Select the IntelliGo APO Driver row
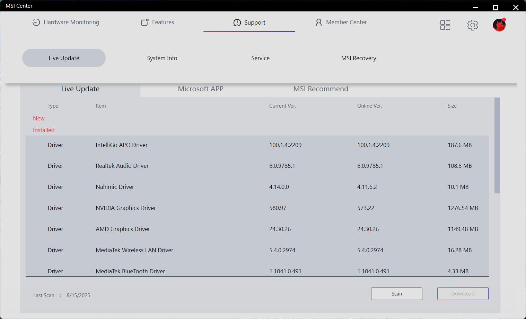The image size is (526, 319). pyautogui.click(x=257, y=145)
